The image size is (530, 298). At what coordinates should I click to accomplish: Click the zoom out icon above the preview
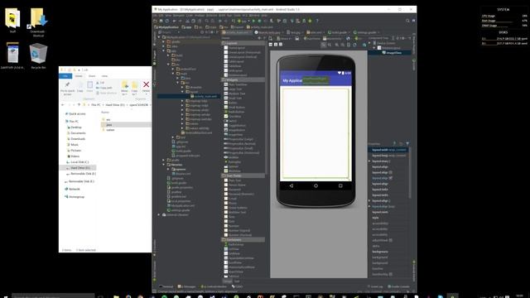click(342, 45)
